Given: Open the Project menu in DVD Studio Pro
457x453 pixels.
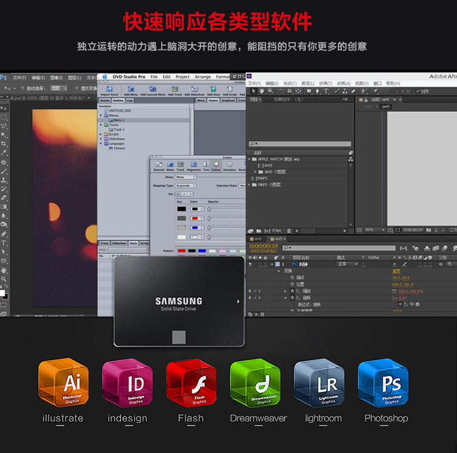Looking at the screenshot, I should pyautogui.click(x=182, y=77).
